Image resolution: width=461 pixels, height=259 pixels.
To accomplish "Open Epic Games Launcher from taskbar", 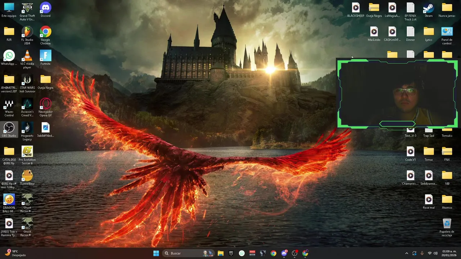I will click(231, 253).
